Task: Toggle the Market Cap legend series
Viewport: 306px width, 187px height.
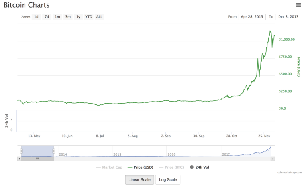Action: pos(109,167)
